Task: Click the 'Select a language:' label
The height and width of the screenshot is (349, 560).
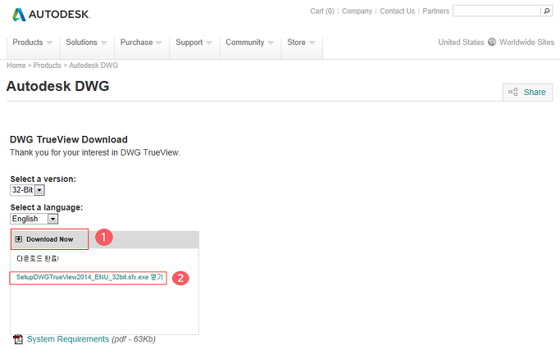Action: coord(47,207)
